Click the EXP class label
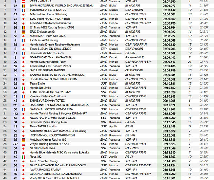 click(x=104, y=49)
